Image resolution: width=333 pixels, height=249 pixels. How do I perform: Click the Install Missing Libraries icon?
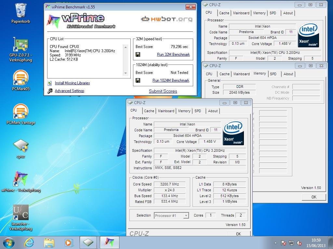click(x=50, y=83)
